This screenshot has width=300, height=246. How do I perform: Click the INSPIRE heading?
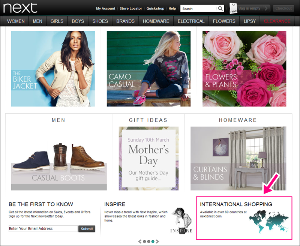(115, 204)
